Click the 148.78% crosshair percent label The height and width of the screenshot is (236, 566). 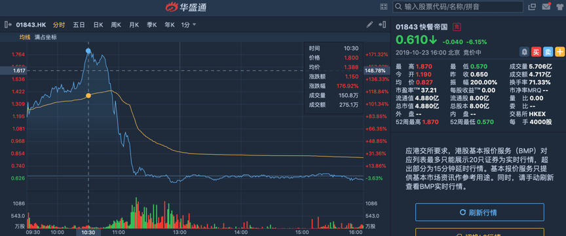click(x=376, y=71)
